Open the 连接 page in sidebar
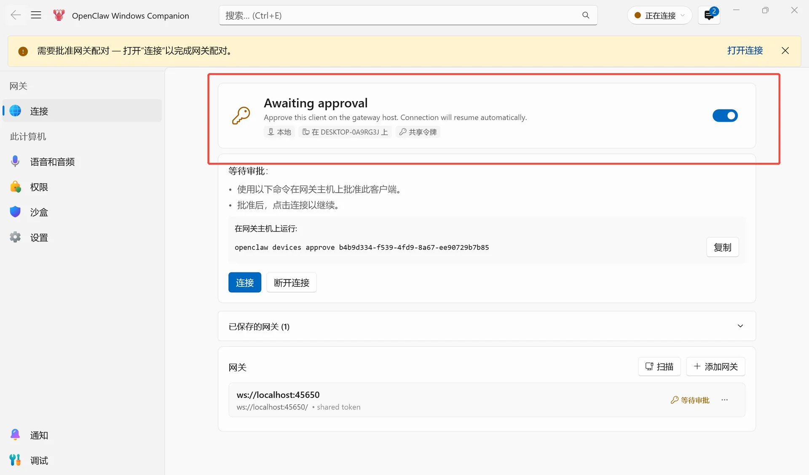809x475 pixels. click(82, 111)
